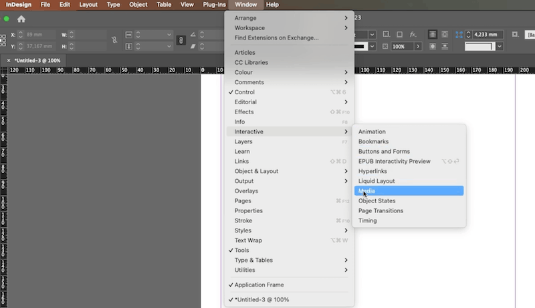Toggle the checked Control panel item

point(290,92)
